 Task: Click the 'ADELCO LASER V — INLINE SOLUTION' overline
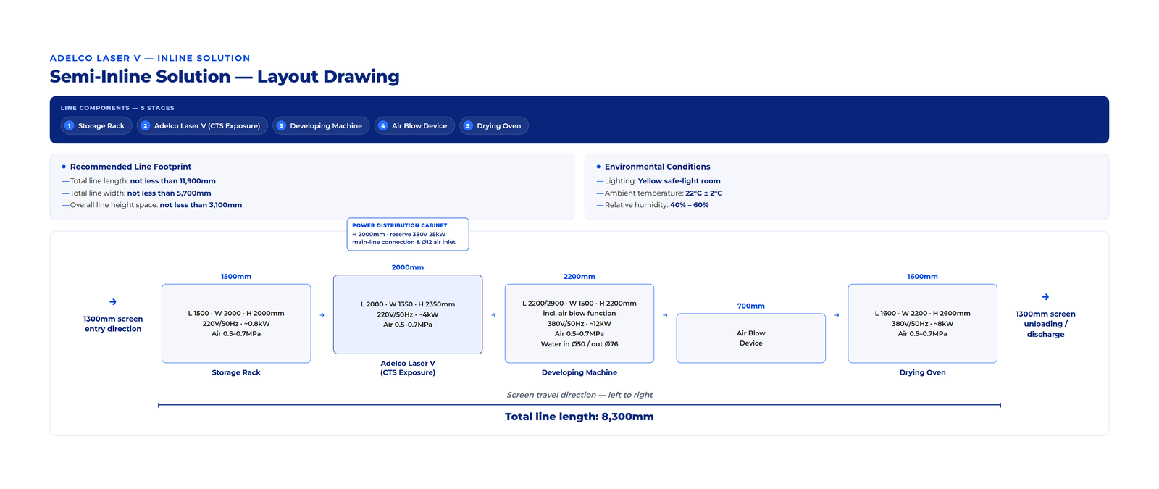tap(150, 58)
